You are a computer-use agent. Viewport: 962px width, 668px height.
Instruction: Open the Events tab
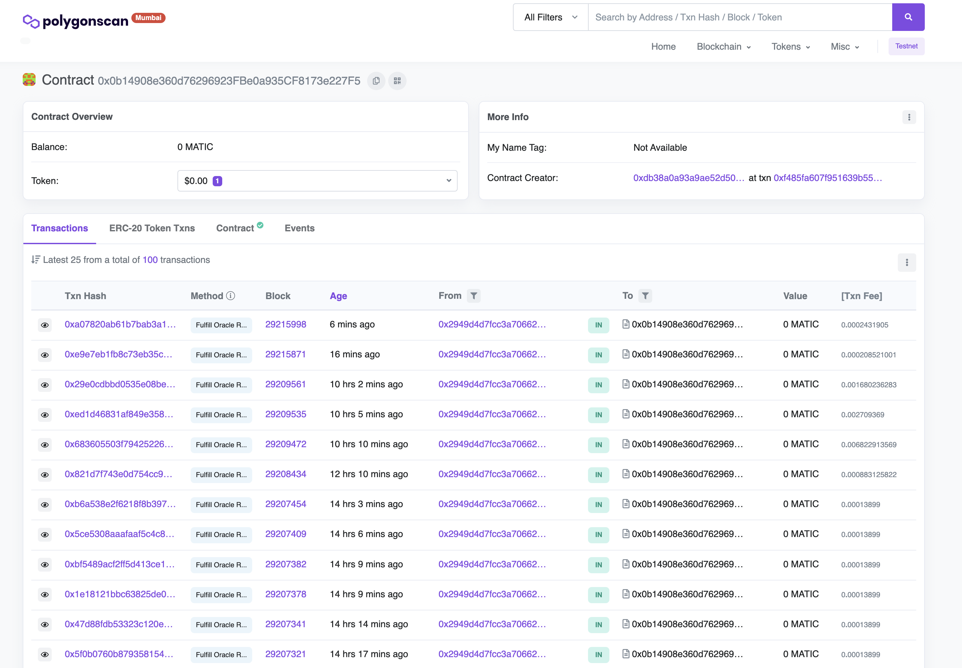pos(299,228)
